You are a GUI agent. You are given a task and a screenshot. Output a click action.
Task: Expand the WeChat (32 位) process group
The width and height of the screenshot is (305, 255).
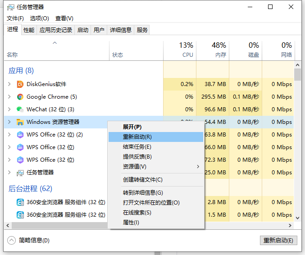pyautogui.click(x=9, y=109)
